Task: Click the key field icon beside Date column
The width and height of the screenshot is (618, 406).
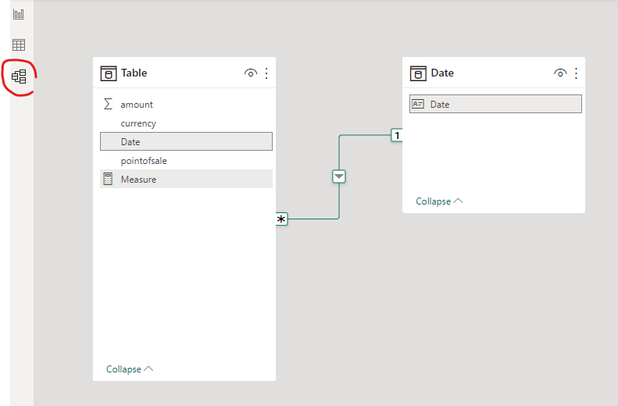Action: (417, 104)
